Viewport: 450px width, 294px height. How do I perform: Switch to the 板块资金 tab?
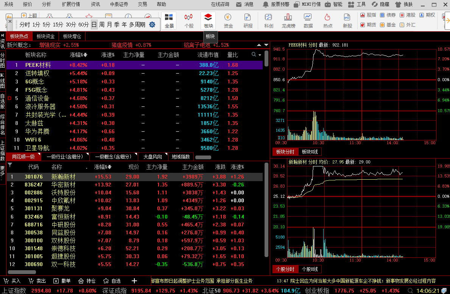[x=46, y=36]
